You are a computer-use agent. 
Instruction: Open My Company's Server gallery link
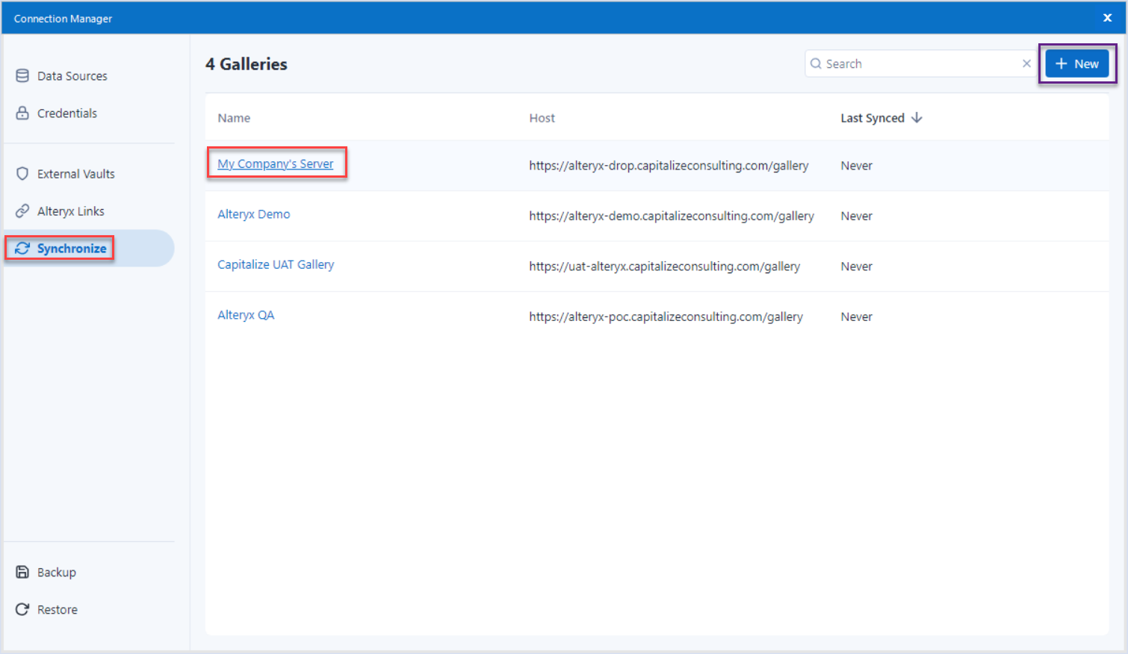276,163
